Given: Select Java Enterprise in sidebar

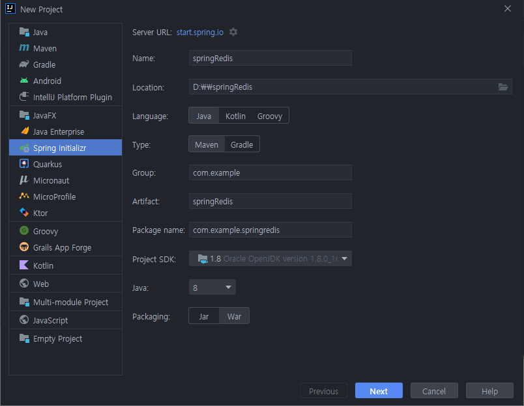Looking at the screenshot, I should (65, 131).
